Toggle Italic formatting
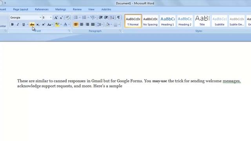 tap(18, 24)
